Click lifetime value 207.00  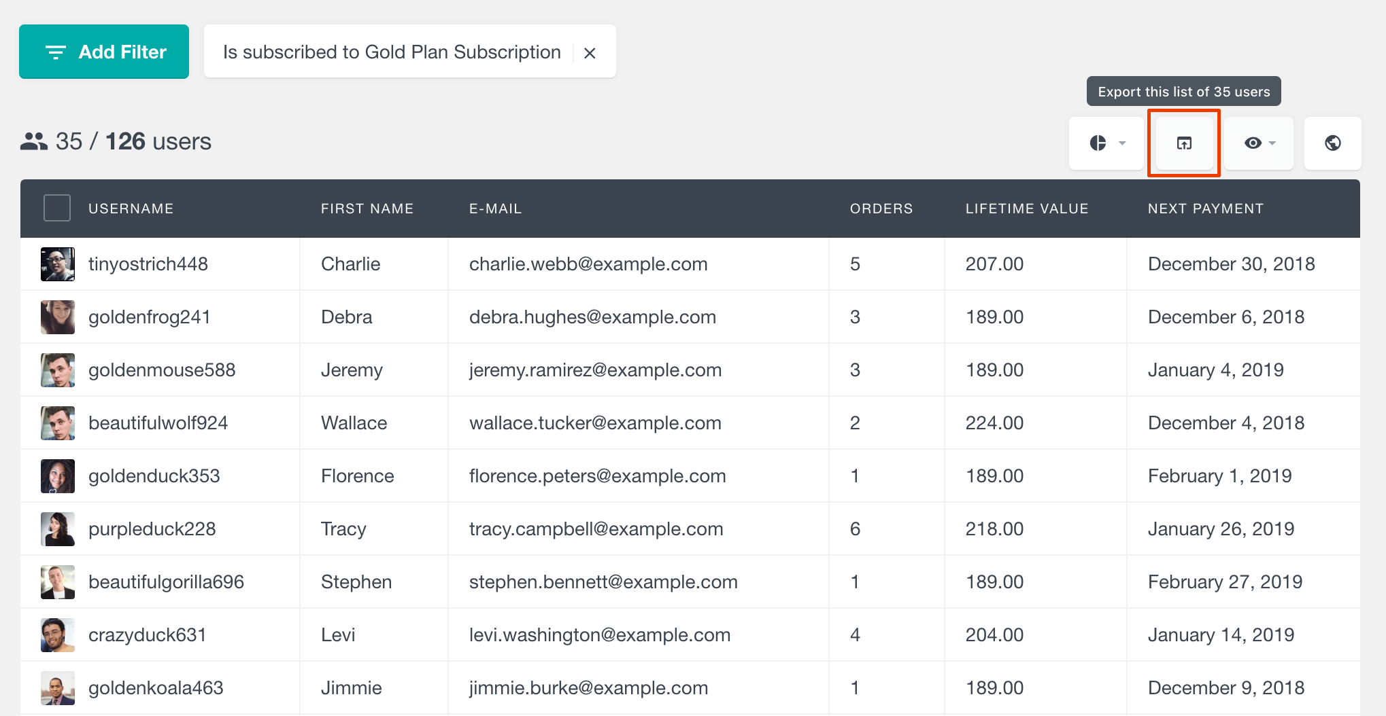pos(994,264)
